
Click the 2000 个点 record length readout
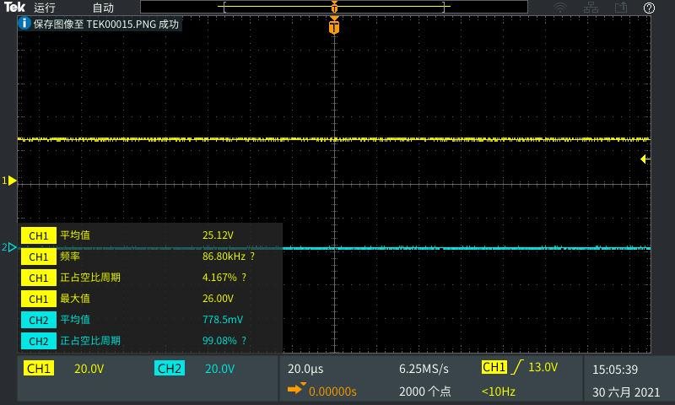pyautogui.click(x=425, y=391)
